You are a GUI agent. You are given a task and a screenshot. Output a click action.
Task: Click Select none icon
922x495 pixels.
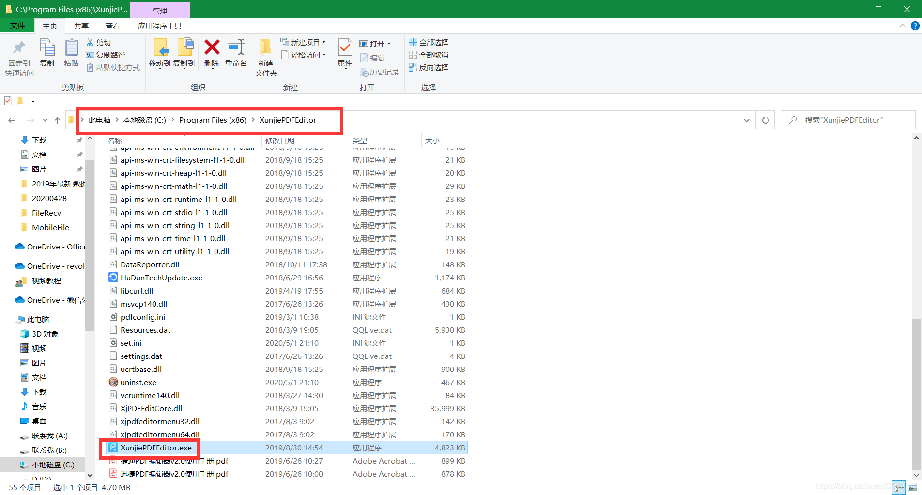pos(413,55)
